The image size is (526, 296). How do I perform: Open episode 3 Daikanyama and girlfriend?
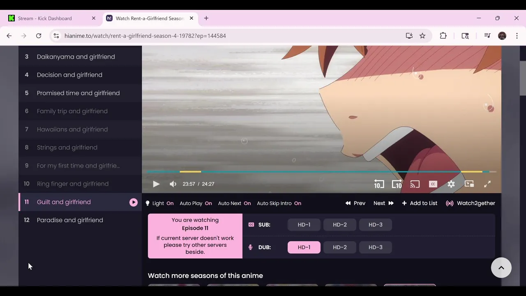coord(80,57)
